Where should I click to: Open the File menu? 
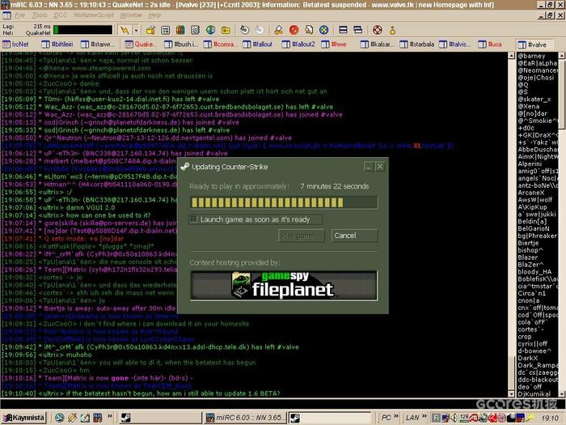click(20, 15)
